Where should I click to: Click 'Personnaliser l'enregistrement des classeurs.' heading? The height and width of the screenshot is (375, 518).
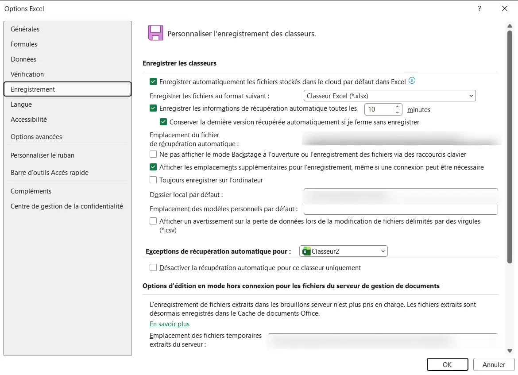241,34
